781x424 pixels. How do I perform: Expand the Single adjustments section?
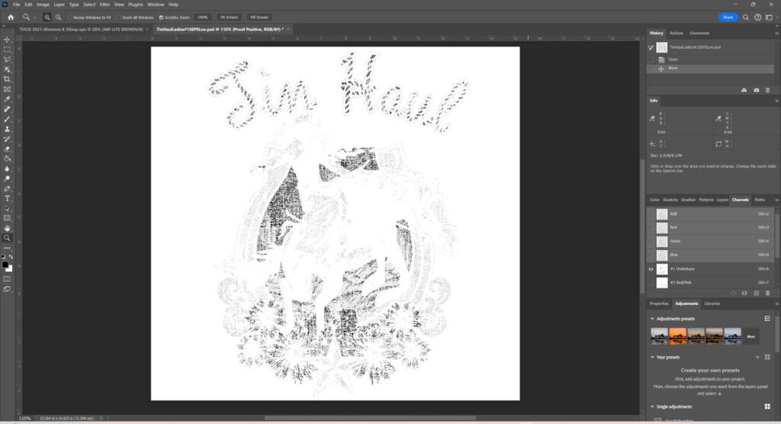click(x=652, y=406)
